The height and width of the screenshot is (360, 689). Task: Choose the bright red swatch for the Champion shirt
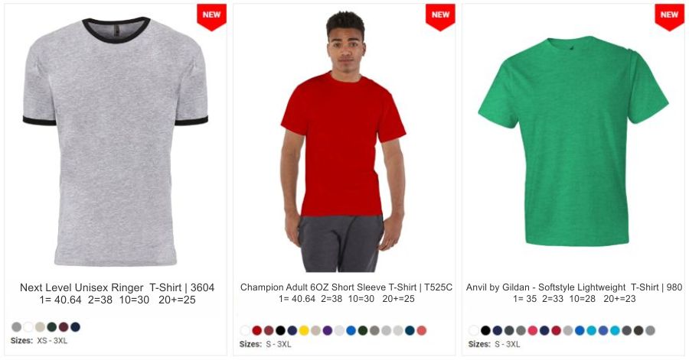tap(257, 331)
